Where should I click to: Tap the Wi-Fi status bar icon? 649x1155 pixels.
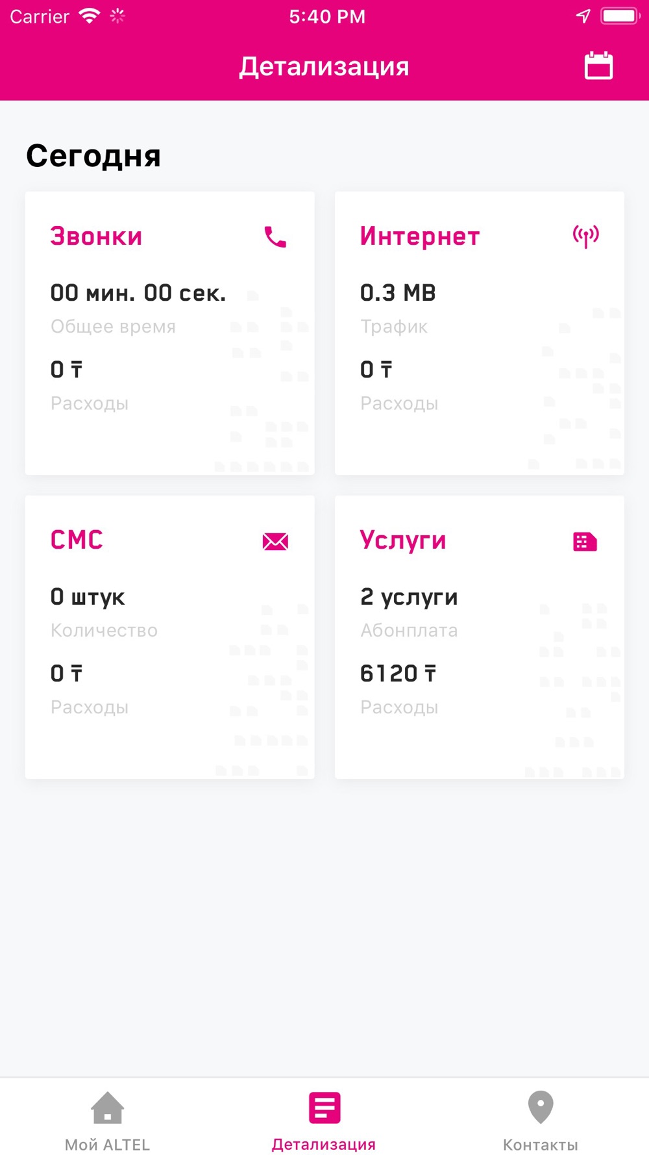(89, 16)
